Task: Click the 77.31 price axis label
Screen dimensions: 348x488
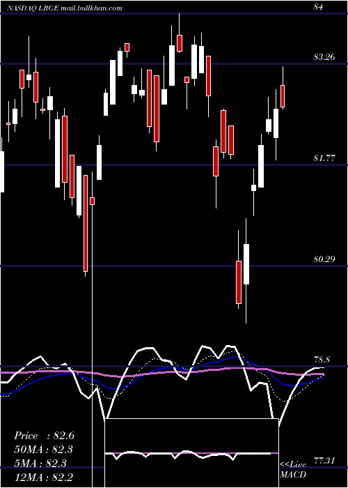Action: 324,461
